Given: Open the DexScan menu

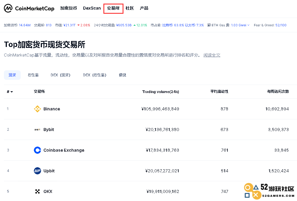Looking at the screenshot, I should tap(92, 8).
